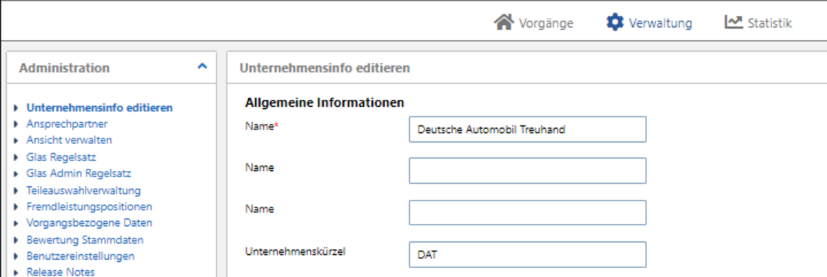Screen dimensions: 827x277
Task: Focus the second empty Name field
Action: pos(528,170)
